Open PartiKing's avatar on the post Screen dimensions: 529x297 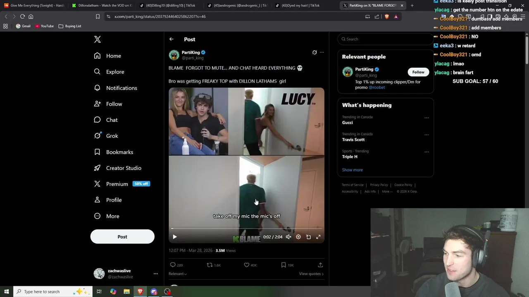(x=174, y=55)
